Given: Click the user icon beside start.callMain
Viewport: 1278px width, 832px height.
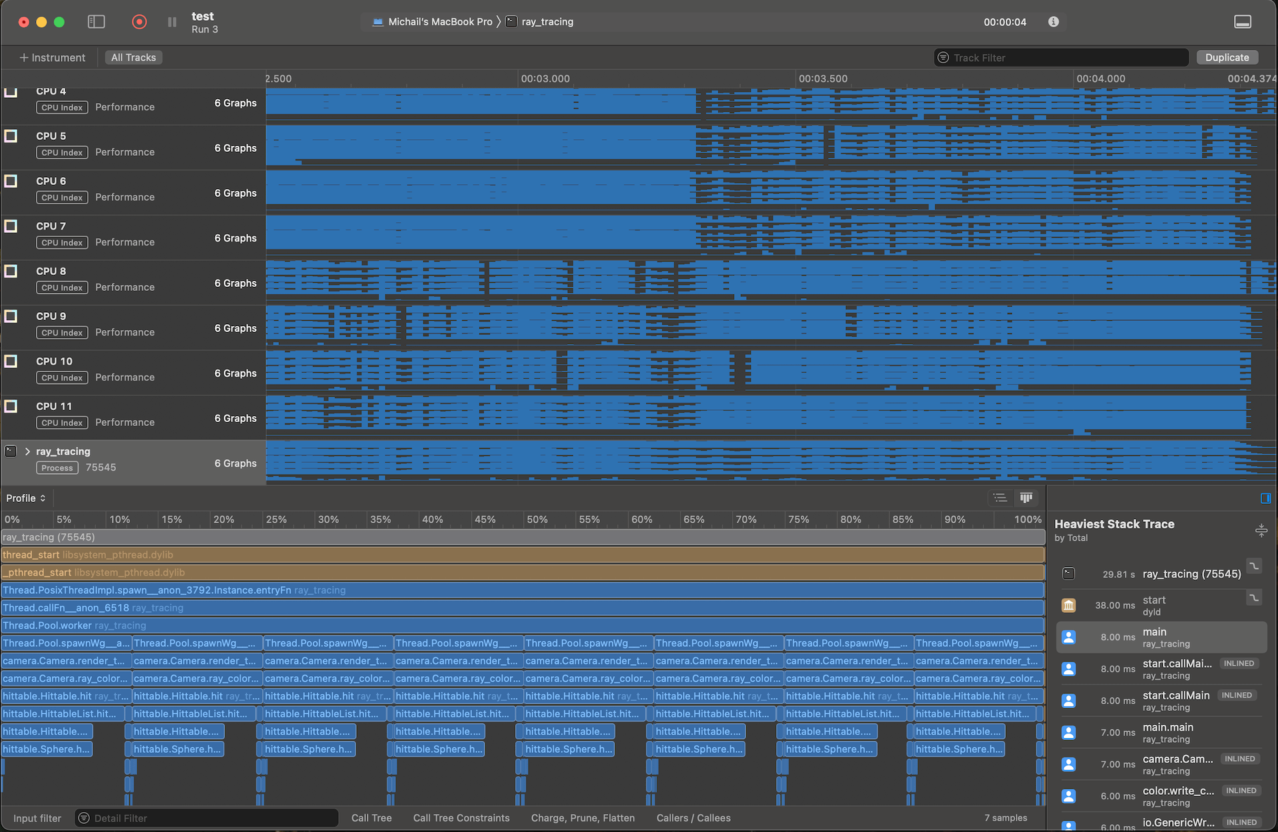Looking at the screenshot, I should (1068, 701).
